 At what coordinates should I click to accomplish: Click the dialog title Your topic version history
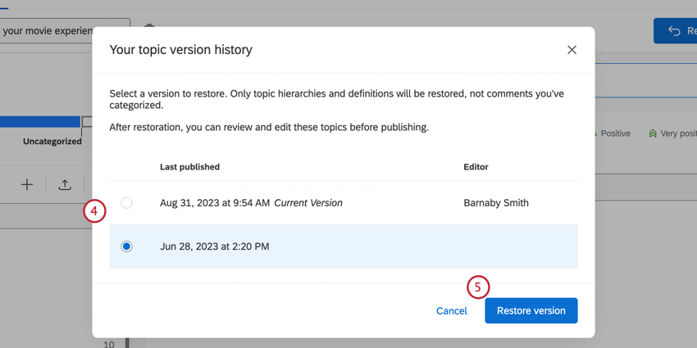pos(180,50)
